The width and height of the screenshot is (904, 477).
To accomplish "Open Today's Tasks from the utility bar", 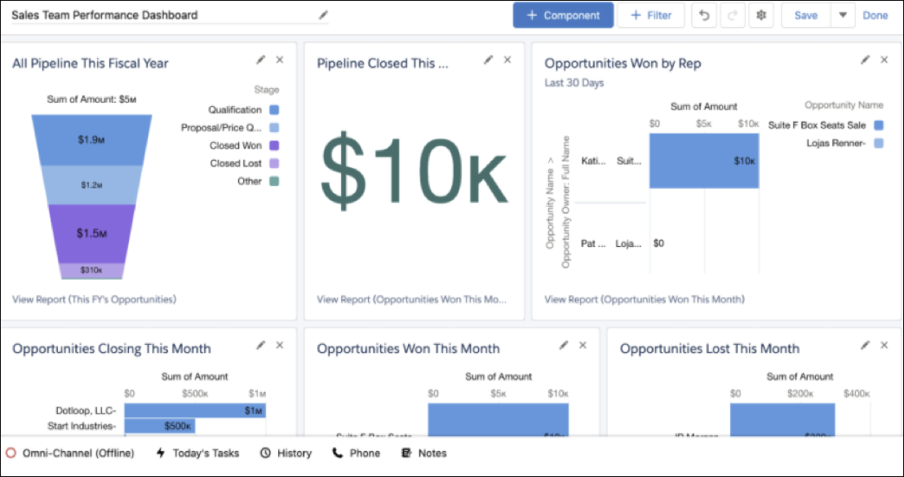I will tap(197, 453).
